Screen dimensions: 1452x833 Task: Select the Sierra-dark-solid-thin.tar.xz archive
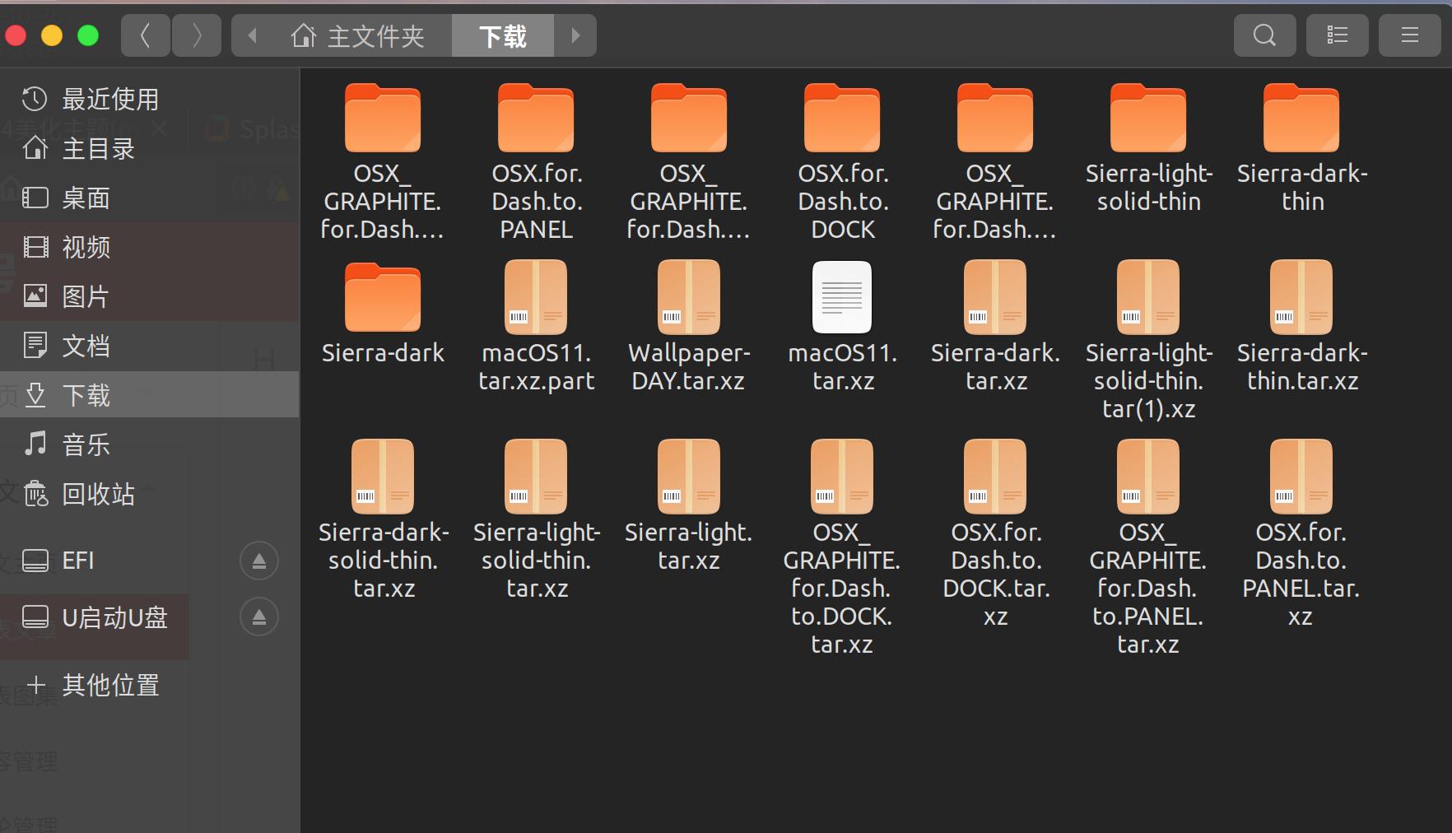pos(383,520)
